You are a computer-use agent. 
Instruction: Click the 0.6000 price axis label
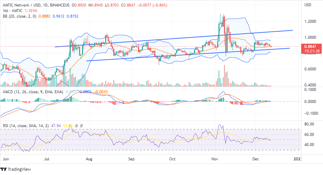[310, 69]
